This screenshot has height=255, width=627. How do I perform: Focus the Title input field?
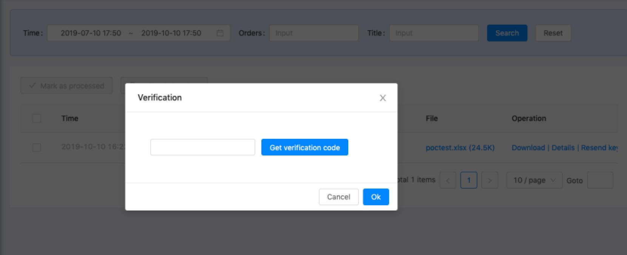[434, 33]
